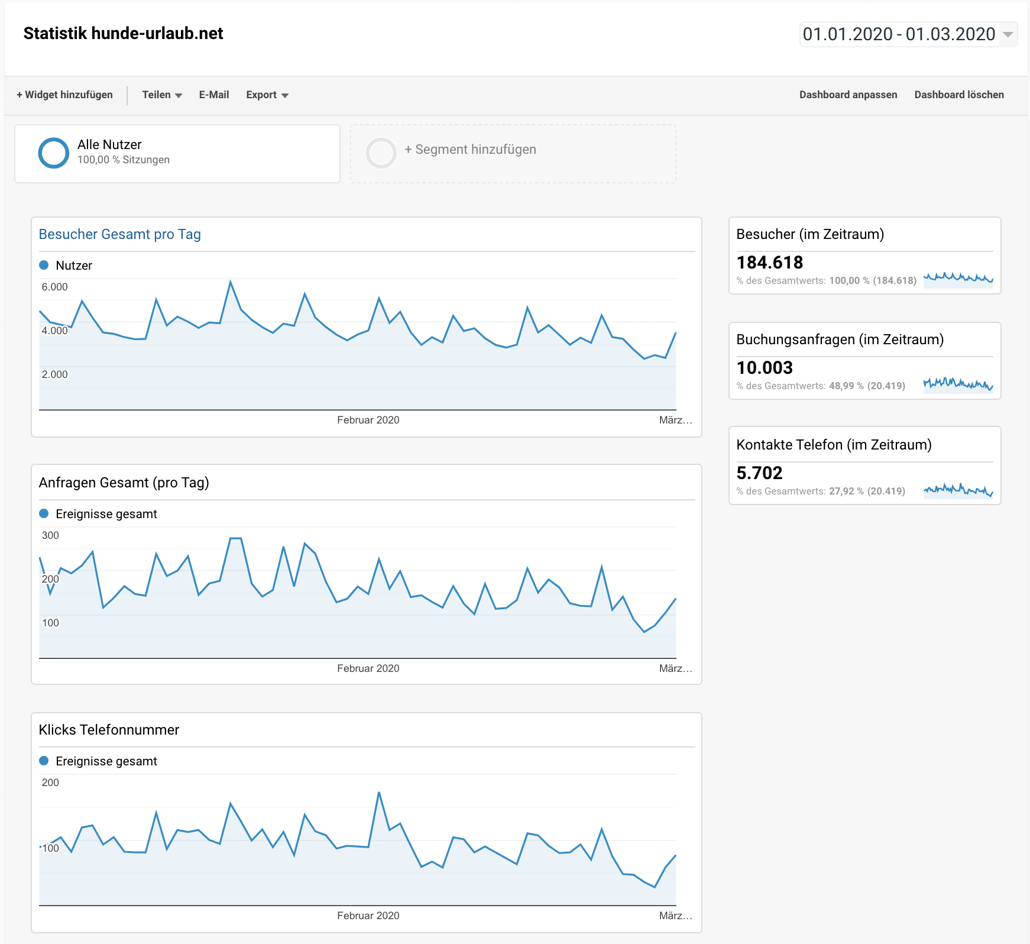The height and width of the screenshot is (944, 1030).
Task: Click the 300 axis label in Anfragen chart
Action: [x=50, y=535]
